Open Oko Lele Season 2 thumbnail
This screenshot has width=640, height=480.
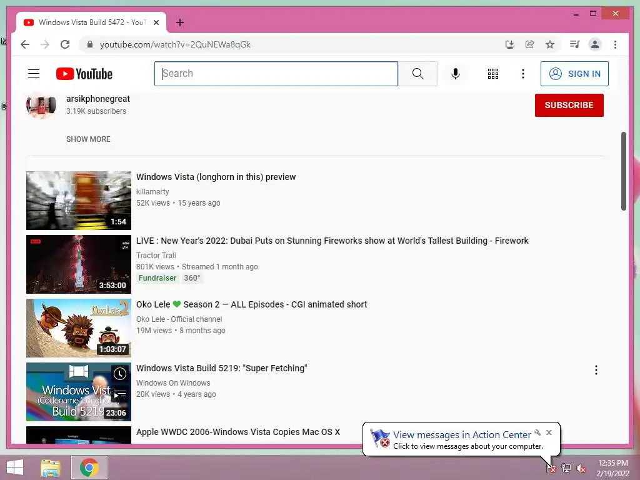tap(79, 327)
